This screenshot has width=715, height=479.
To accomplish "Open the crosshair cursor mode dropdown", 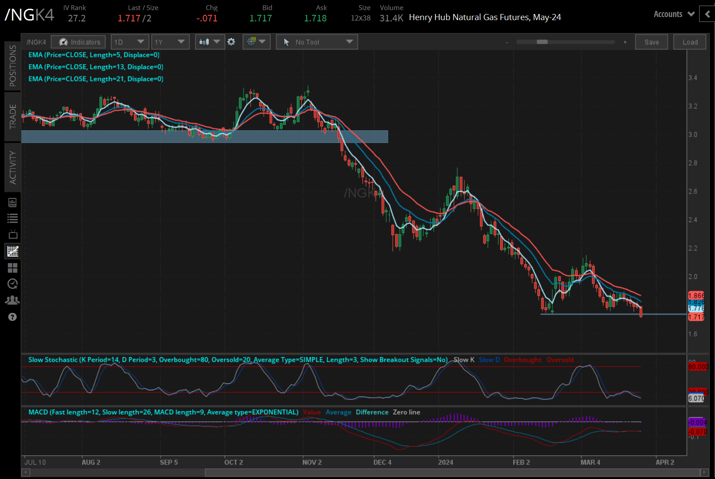I will 256,42.
